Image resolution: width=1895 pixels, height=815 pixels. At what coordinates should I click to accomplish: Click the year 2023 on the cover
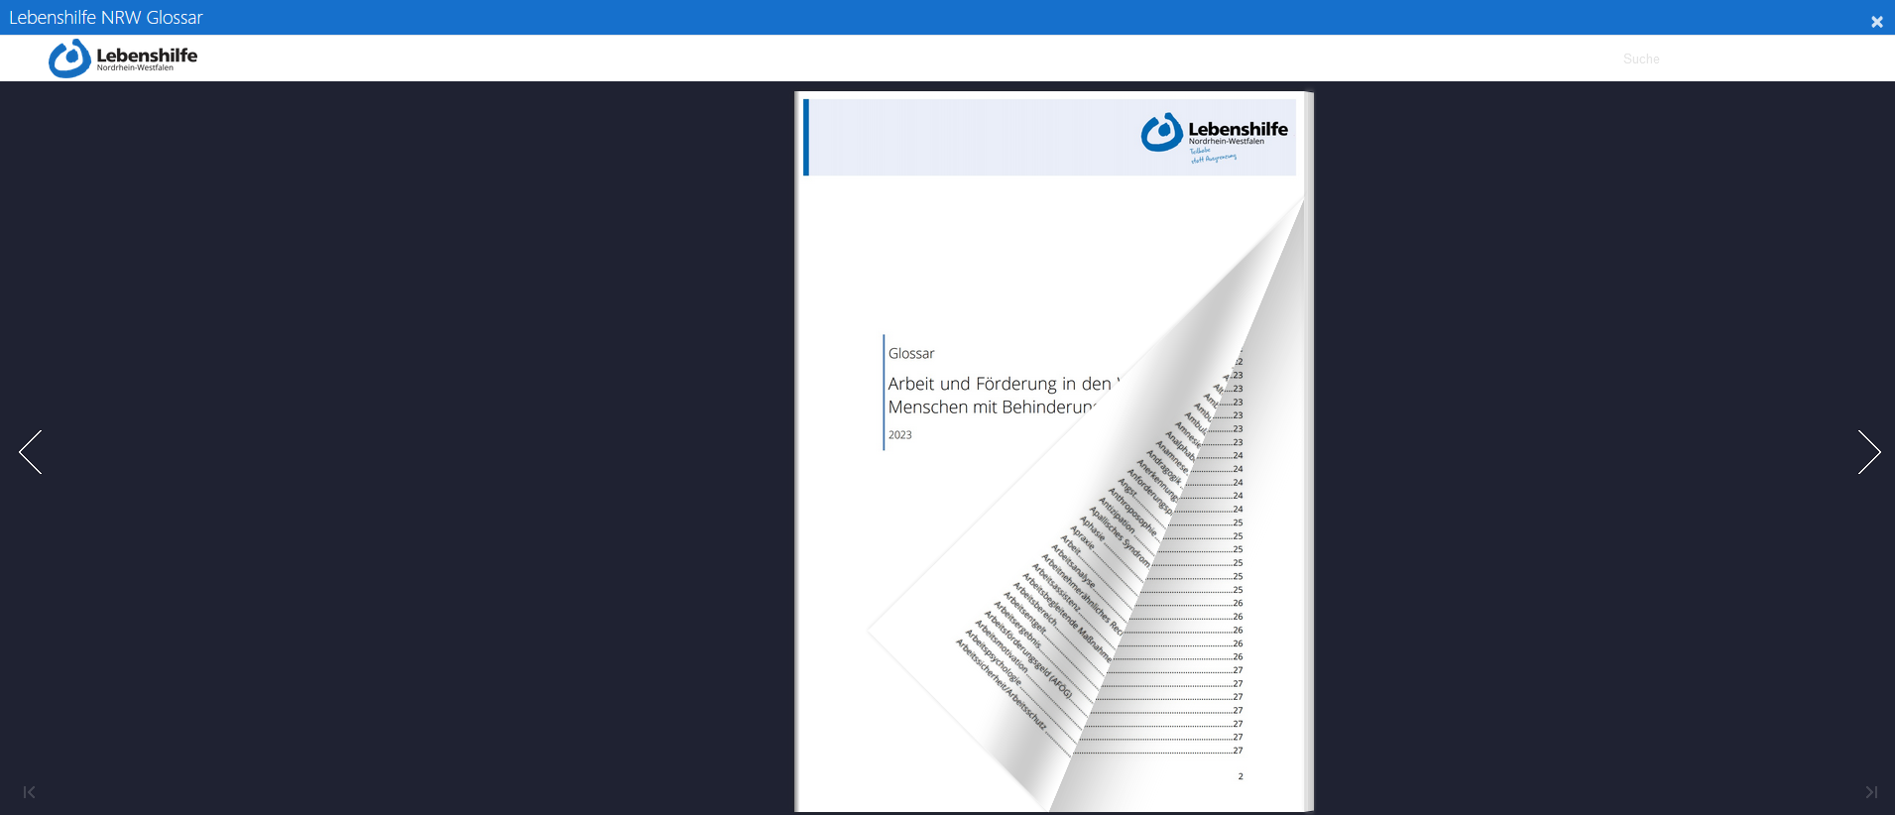click(x=899, y=435)
